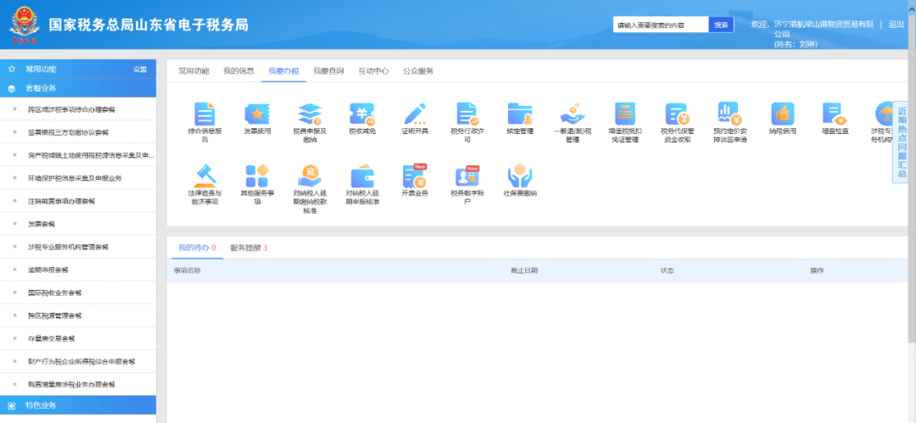Select the 证明开具 pencil icon
Screen dimensions: 916x423
click(x=415, y=114)
